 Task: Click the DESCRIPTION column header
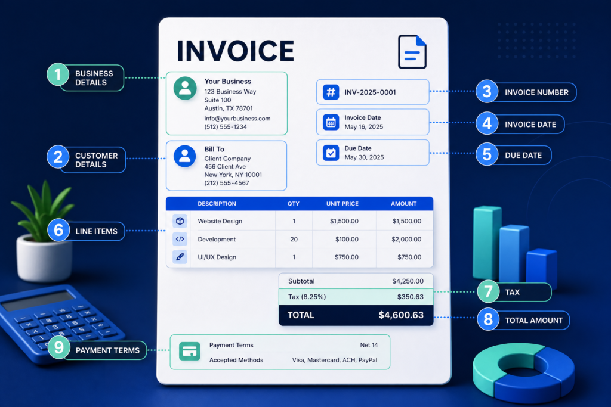(217, 204)
